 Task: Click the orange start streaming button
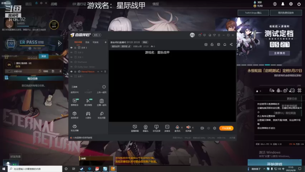226,128
